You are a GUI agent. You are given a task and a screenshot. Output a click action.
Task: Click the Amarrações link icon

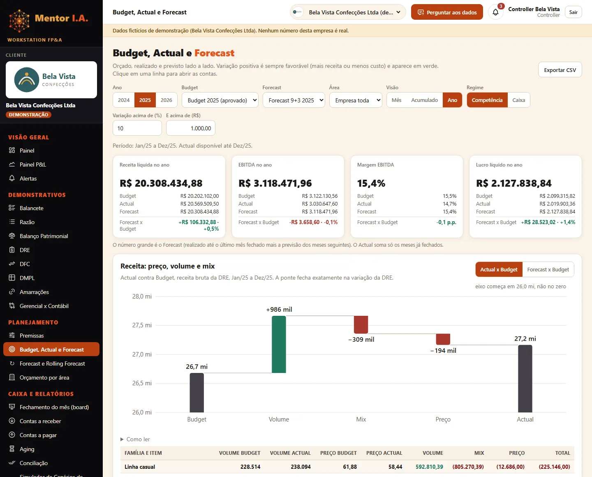click(12, 292)
